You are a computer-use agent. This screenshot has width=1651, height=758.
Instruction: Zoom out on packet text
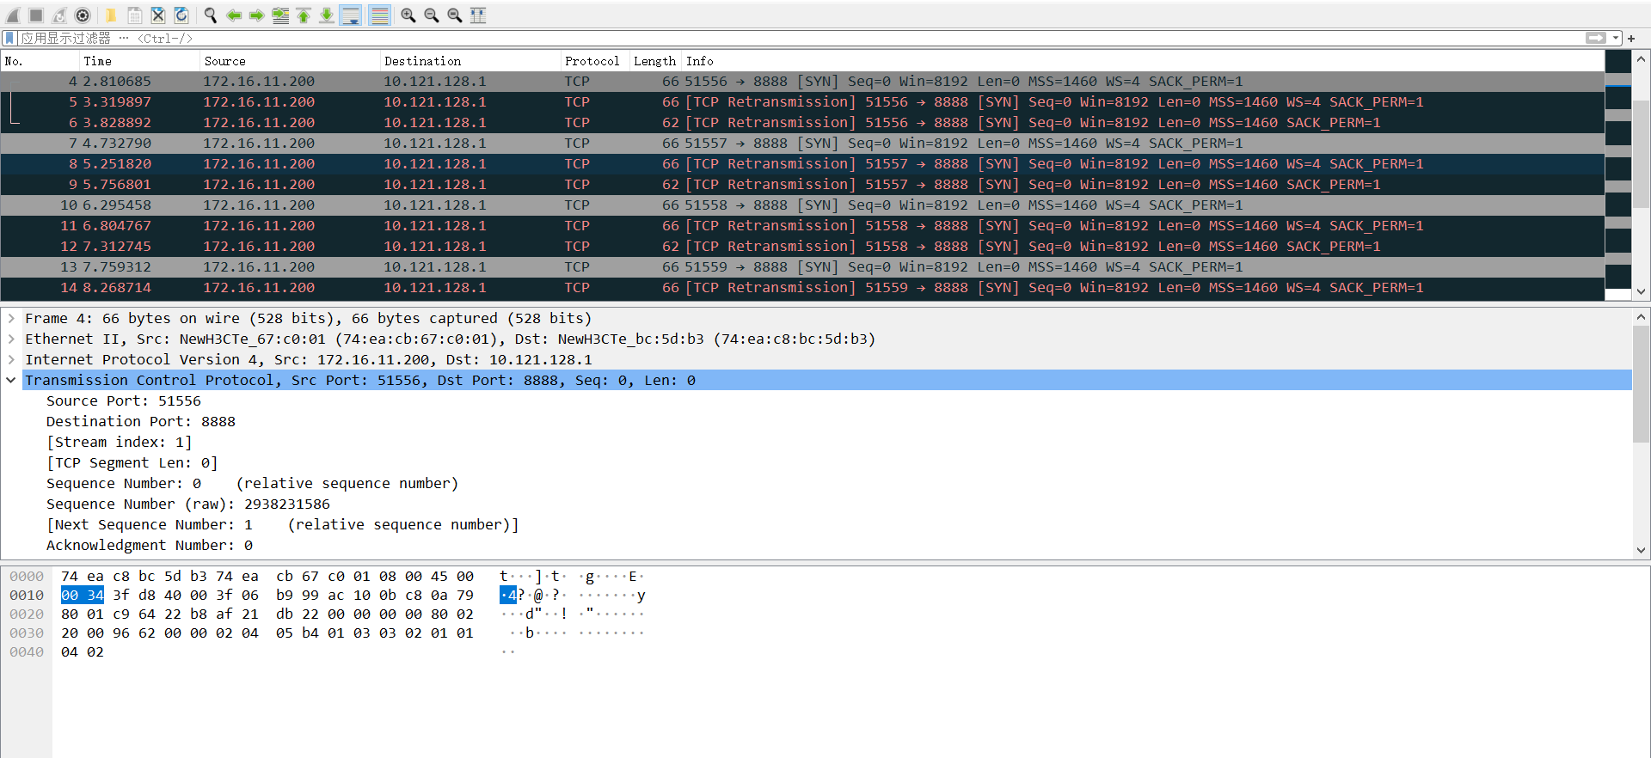click(x=432, y=15)
